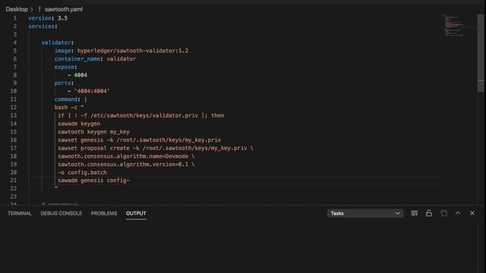Click line number 1
The image size is (486, 273).
click(15, 18)
